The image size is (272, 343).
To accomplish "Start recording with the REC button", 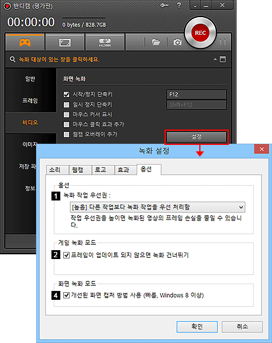I will coord(200,33).
